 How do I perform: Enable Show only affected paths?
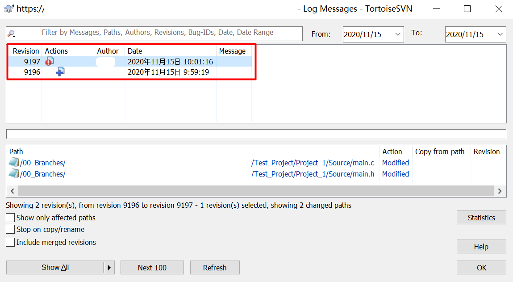click(x=10, y=218)
